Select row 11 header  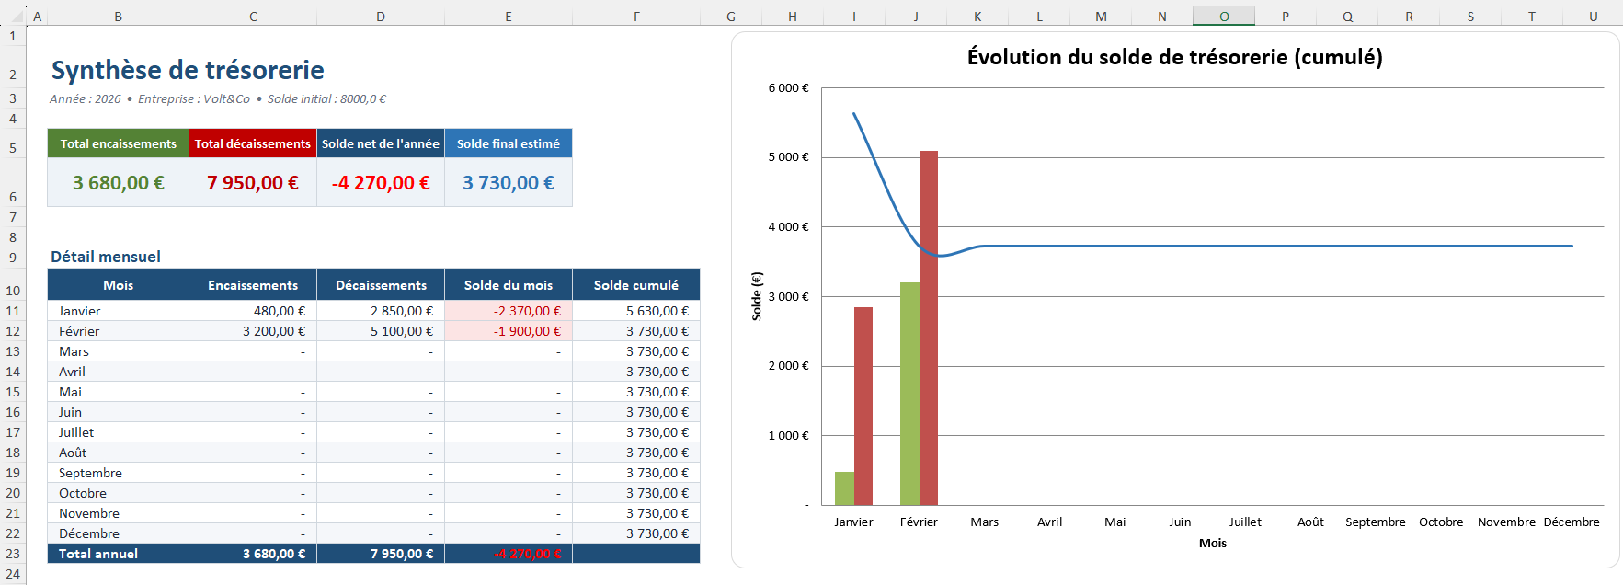(x=13, y=311)
